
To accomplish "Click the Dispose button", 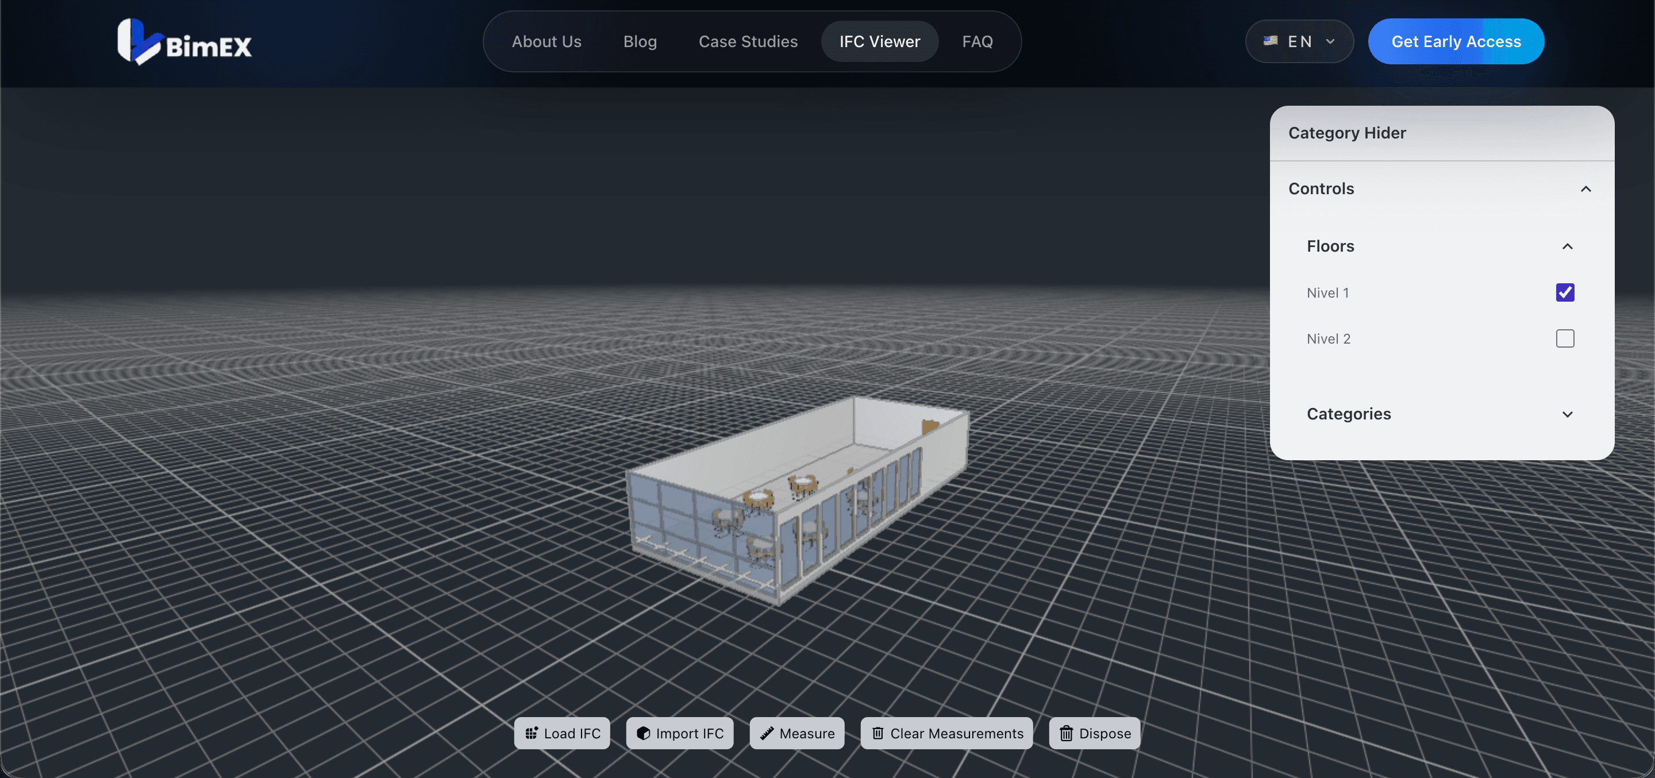I will click(1095, 733).
